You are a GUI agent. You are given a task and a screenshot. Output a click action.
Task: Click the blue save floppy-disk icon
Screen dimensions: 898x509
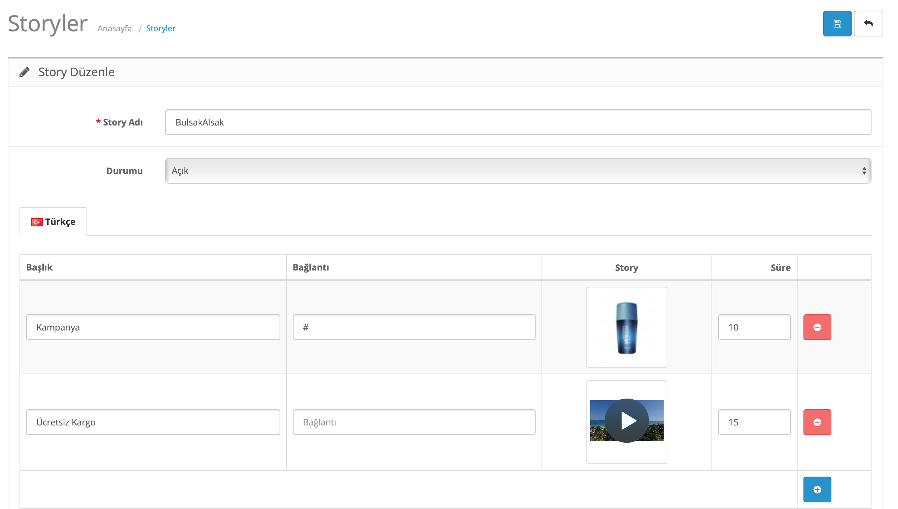click(x=837, y=24)
